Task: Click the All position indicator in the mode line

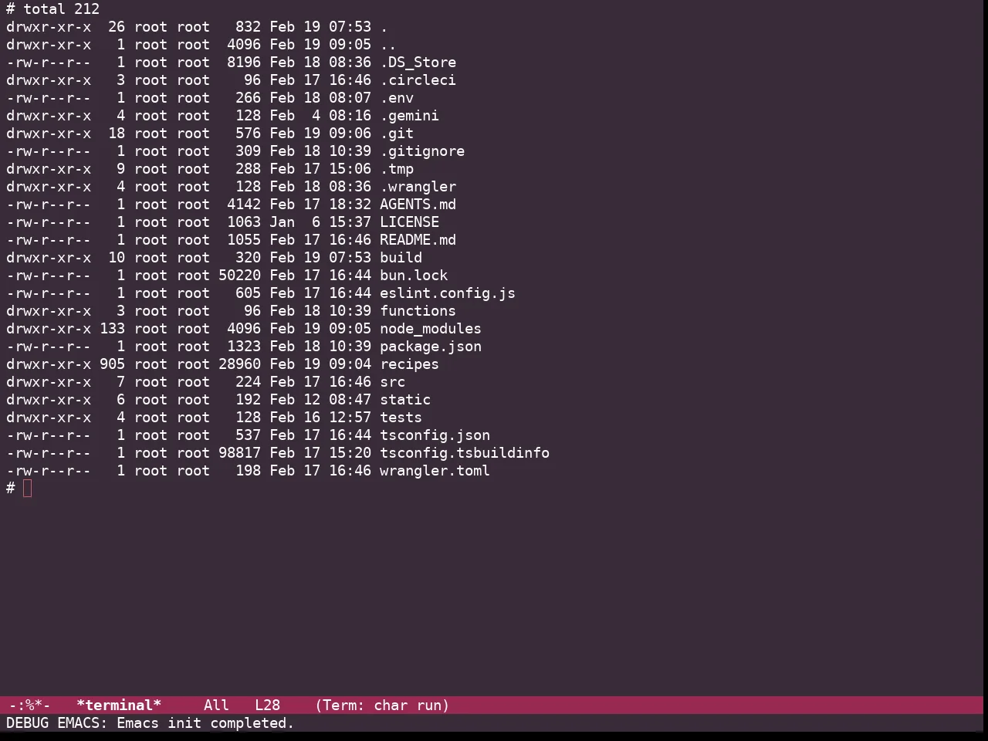Action: tap(216, 705)
